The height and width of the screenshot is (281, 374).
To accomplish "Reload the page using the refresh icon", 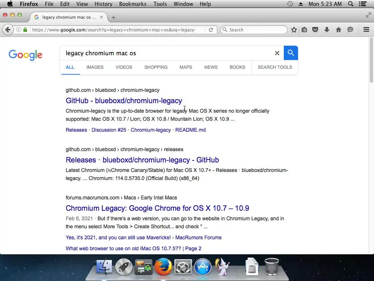I will 211,30.
